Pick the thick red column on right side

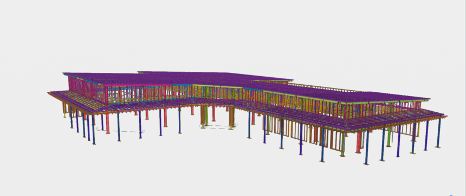pos(359,142)
